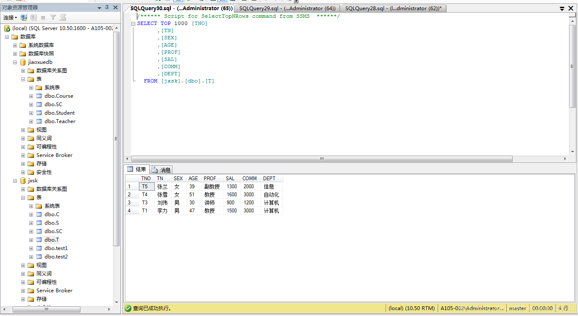Click the query editor horizontal scrollbar
578x316 pixels.
322,159
